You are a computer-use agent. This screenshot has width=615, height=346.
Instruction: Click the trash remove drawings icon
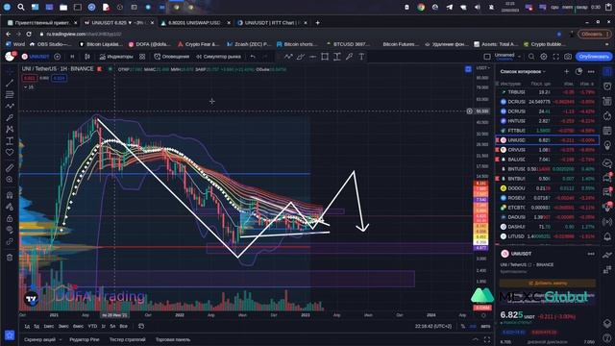point(10,258)
